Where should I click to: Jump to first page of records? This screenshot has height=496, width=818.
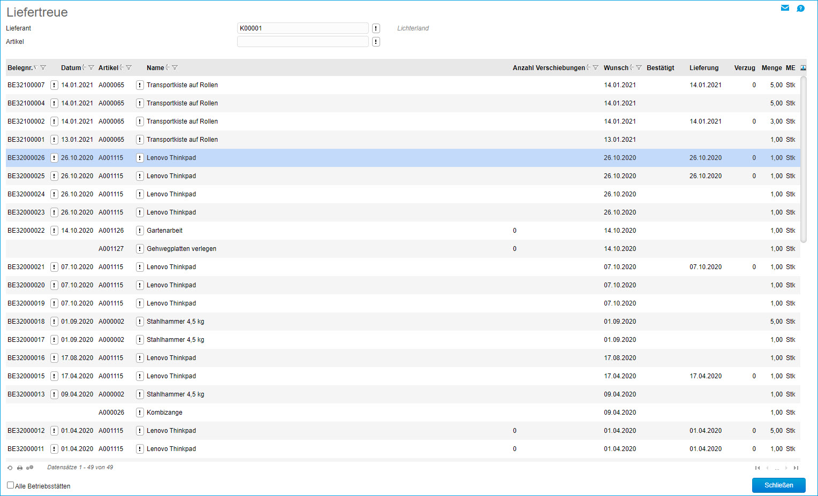(758, 468)
